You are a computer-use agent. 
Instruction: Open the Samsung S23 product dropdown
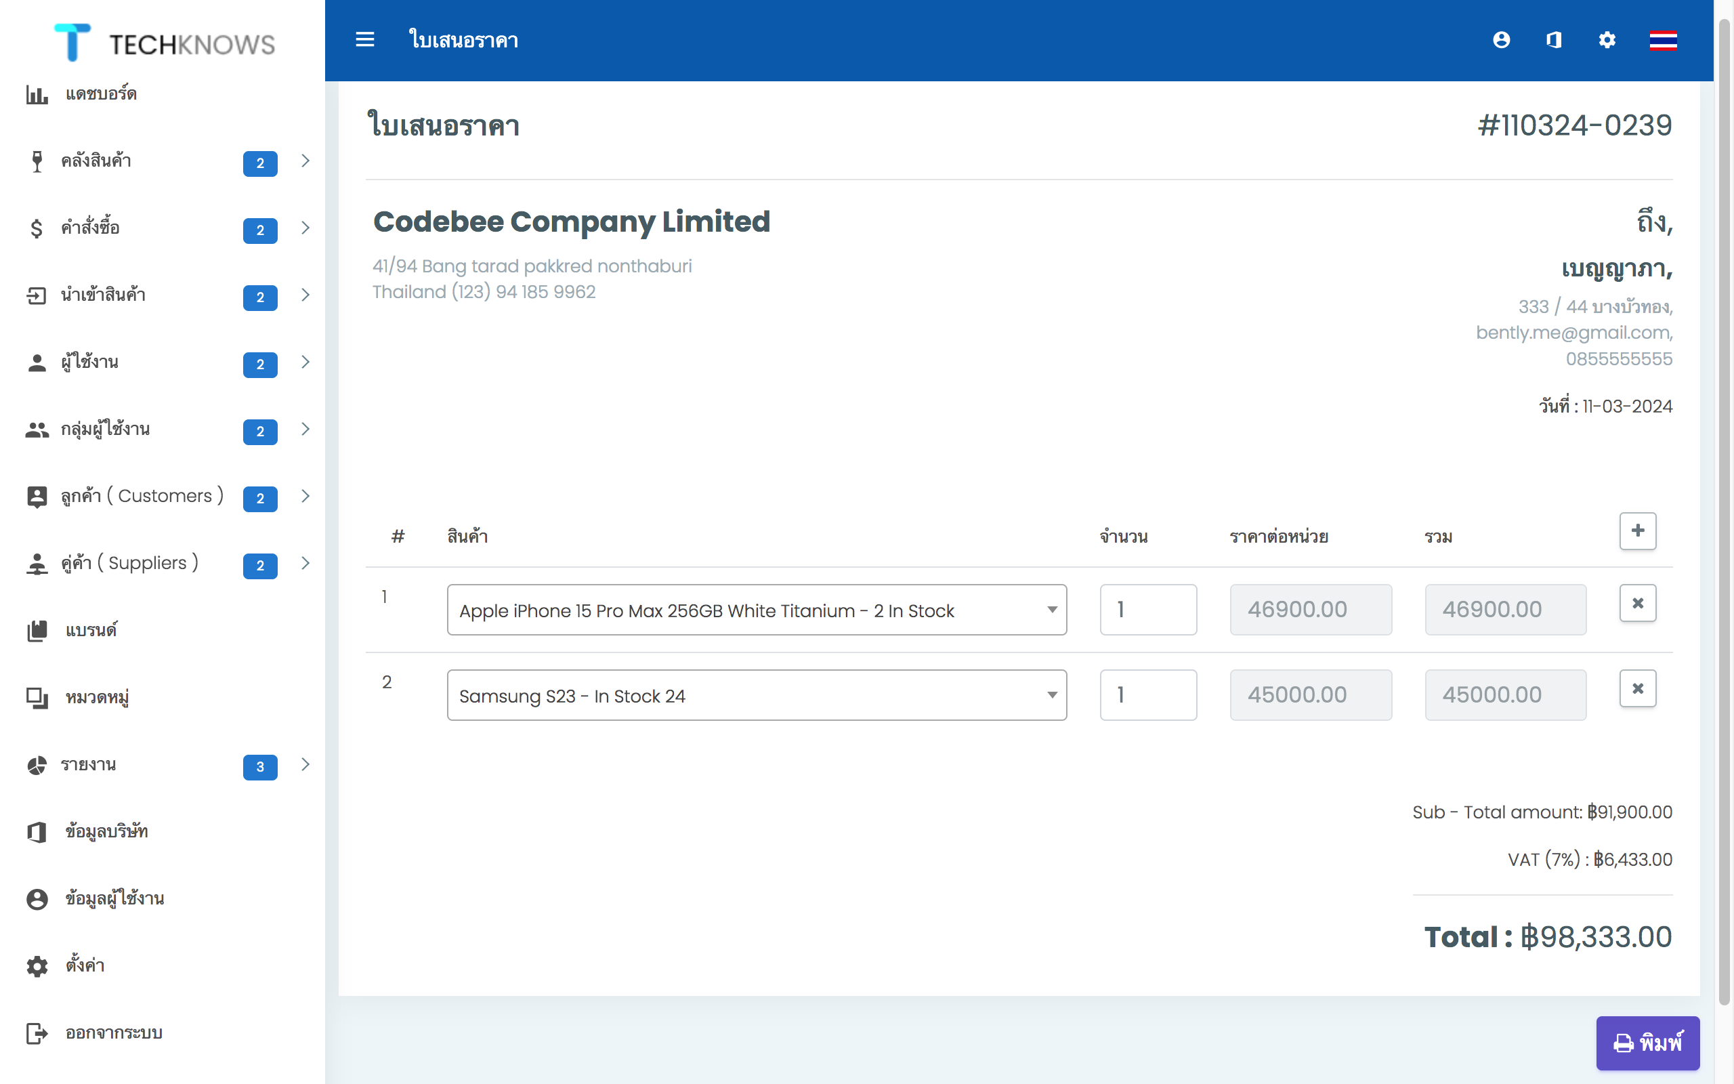pos(757,694)
